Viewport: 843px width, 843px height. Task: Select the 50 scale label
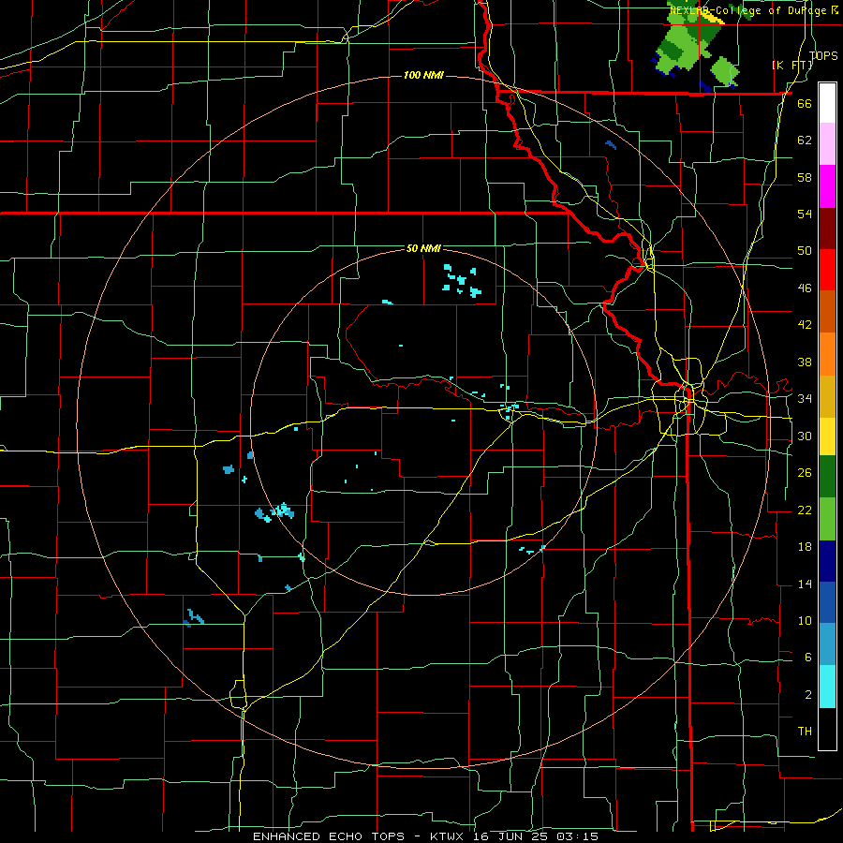pos(805,250)
